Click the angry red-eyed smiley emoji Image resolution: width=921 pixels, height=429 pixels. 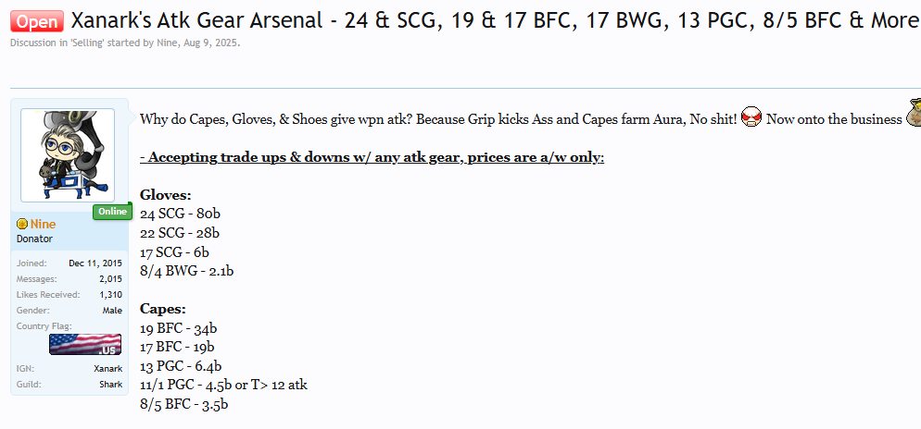[x=752, y=118]
